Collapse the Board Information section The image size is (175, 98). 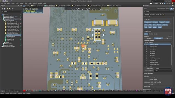[x=144, y=73]
